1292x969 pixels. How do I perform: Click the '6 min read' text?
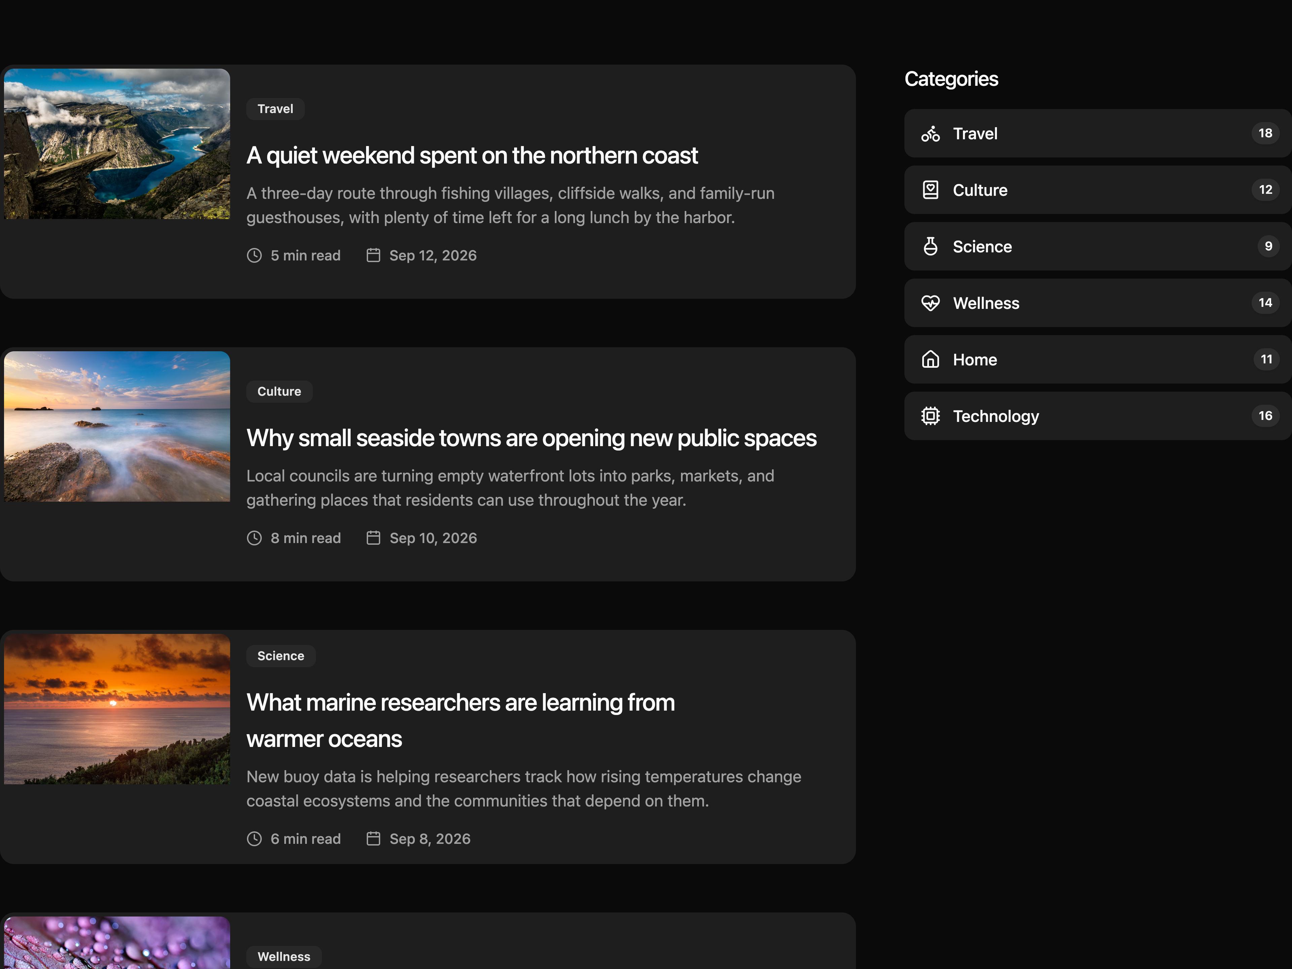[x=306, y=839]
